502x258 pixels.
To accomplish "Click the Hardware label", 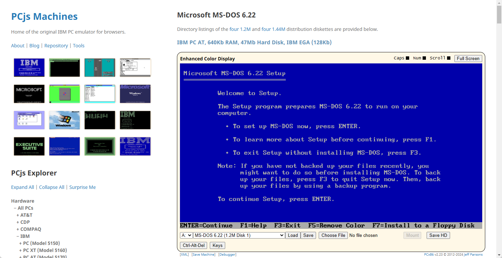I will (22, 201).
